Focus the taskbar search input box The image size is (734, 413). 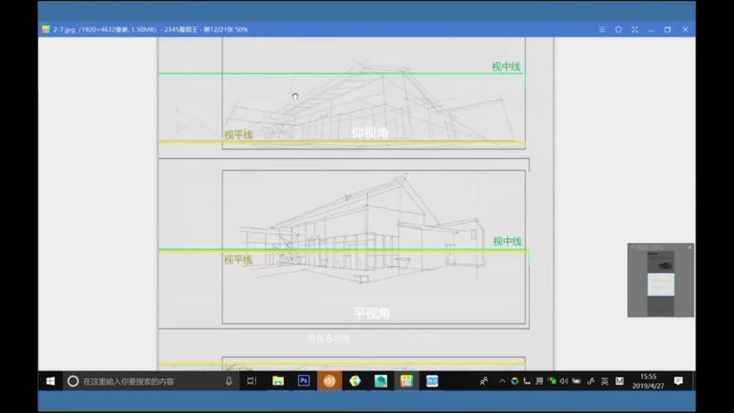point(149,381)
